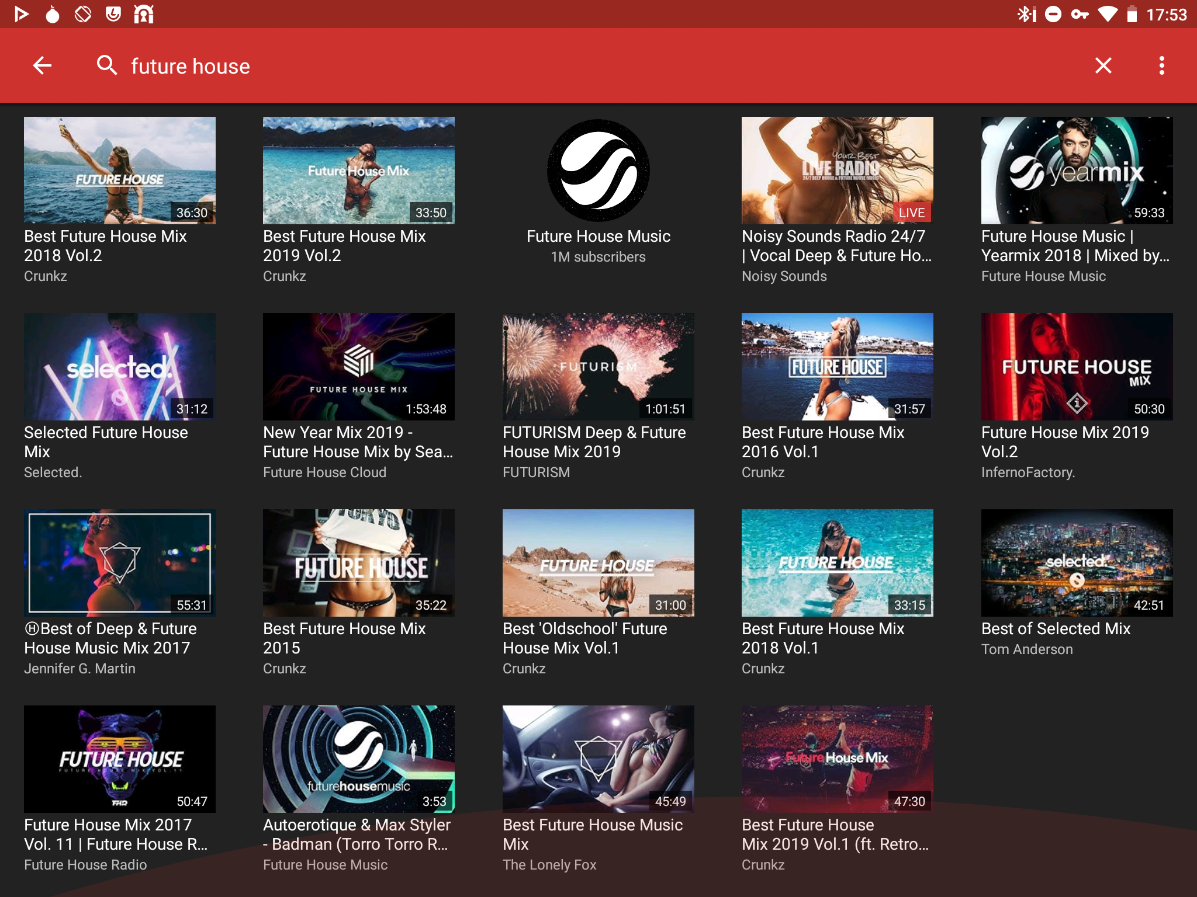Play the Autoerotique & Max Styler Badman thumbnail
This screenshot has width=1197, height=897.
tap(358, 759)
